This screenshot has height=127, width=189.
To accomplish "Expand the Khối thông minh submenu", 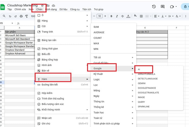I will click(x=50, y=110).
